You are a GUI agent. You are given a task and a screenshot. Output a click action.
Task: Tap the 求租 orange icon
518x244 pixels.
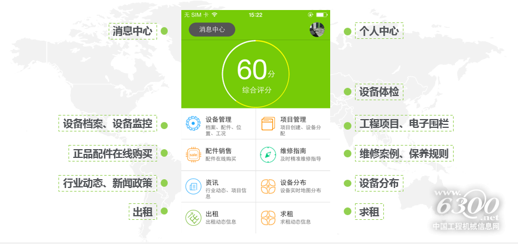click(x=268, y=217)
